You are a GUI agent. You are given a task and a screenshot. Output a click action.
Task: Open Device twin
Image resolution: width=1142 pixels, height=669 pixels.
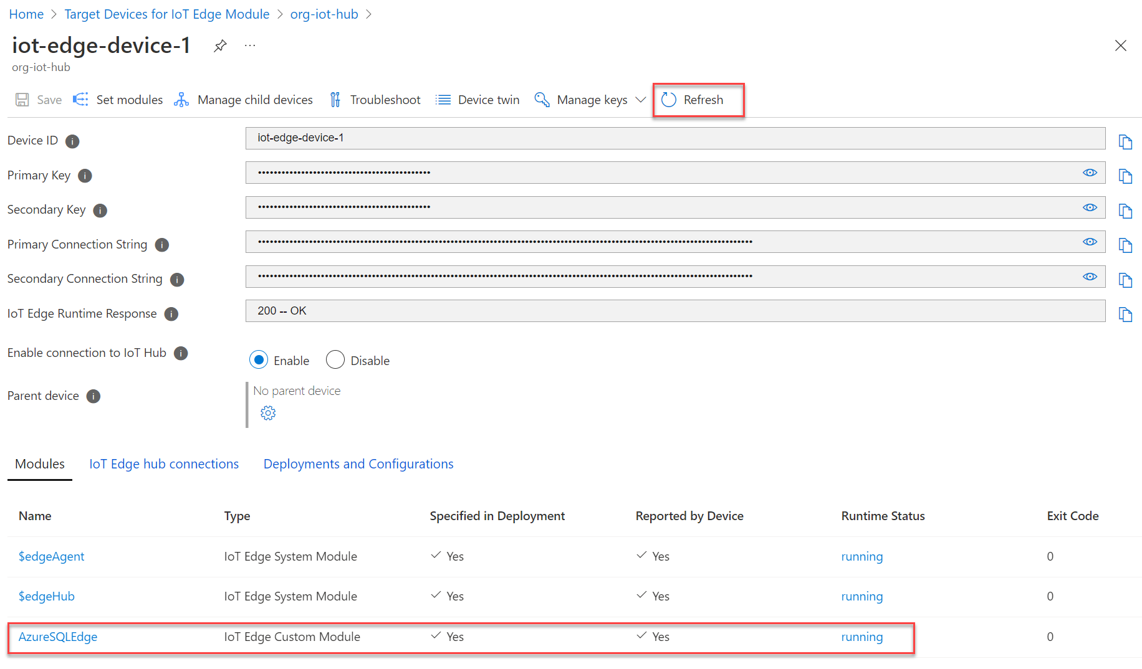(477, 100)
